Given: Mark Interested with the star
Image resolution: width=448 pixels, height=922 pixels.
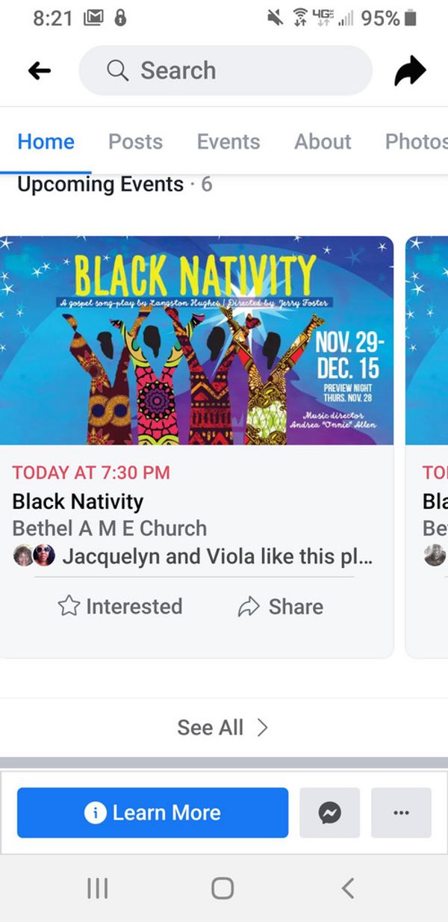Looking at the screenshot, I should pyautogui.click(x=120, y=606).
